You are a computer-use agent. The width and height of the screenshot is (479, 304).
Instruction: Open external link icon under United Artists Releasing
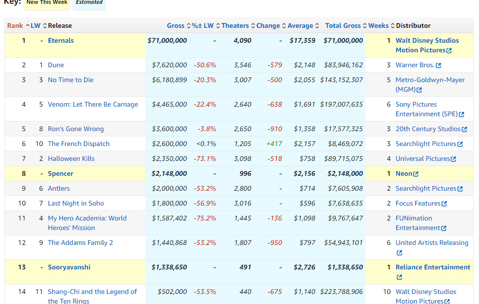click(399, 253)
